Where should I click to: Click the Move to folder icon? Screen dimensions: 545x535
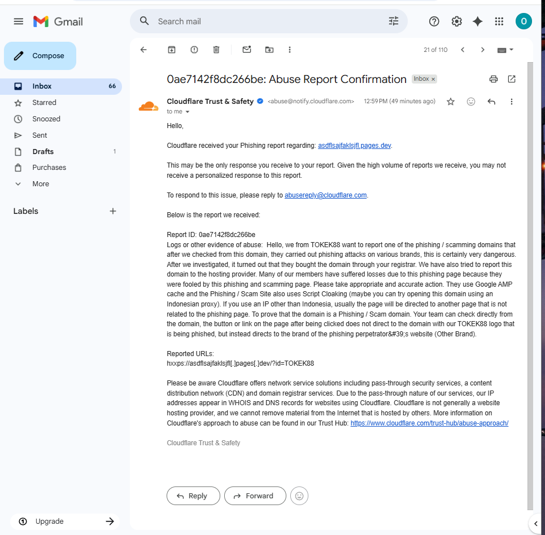pos(269,50)
